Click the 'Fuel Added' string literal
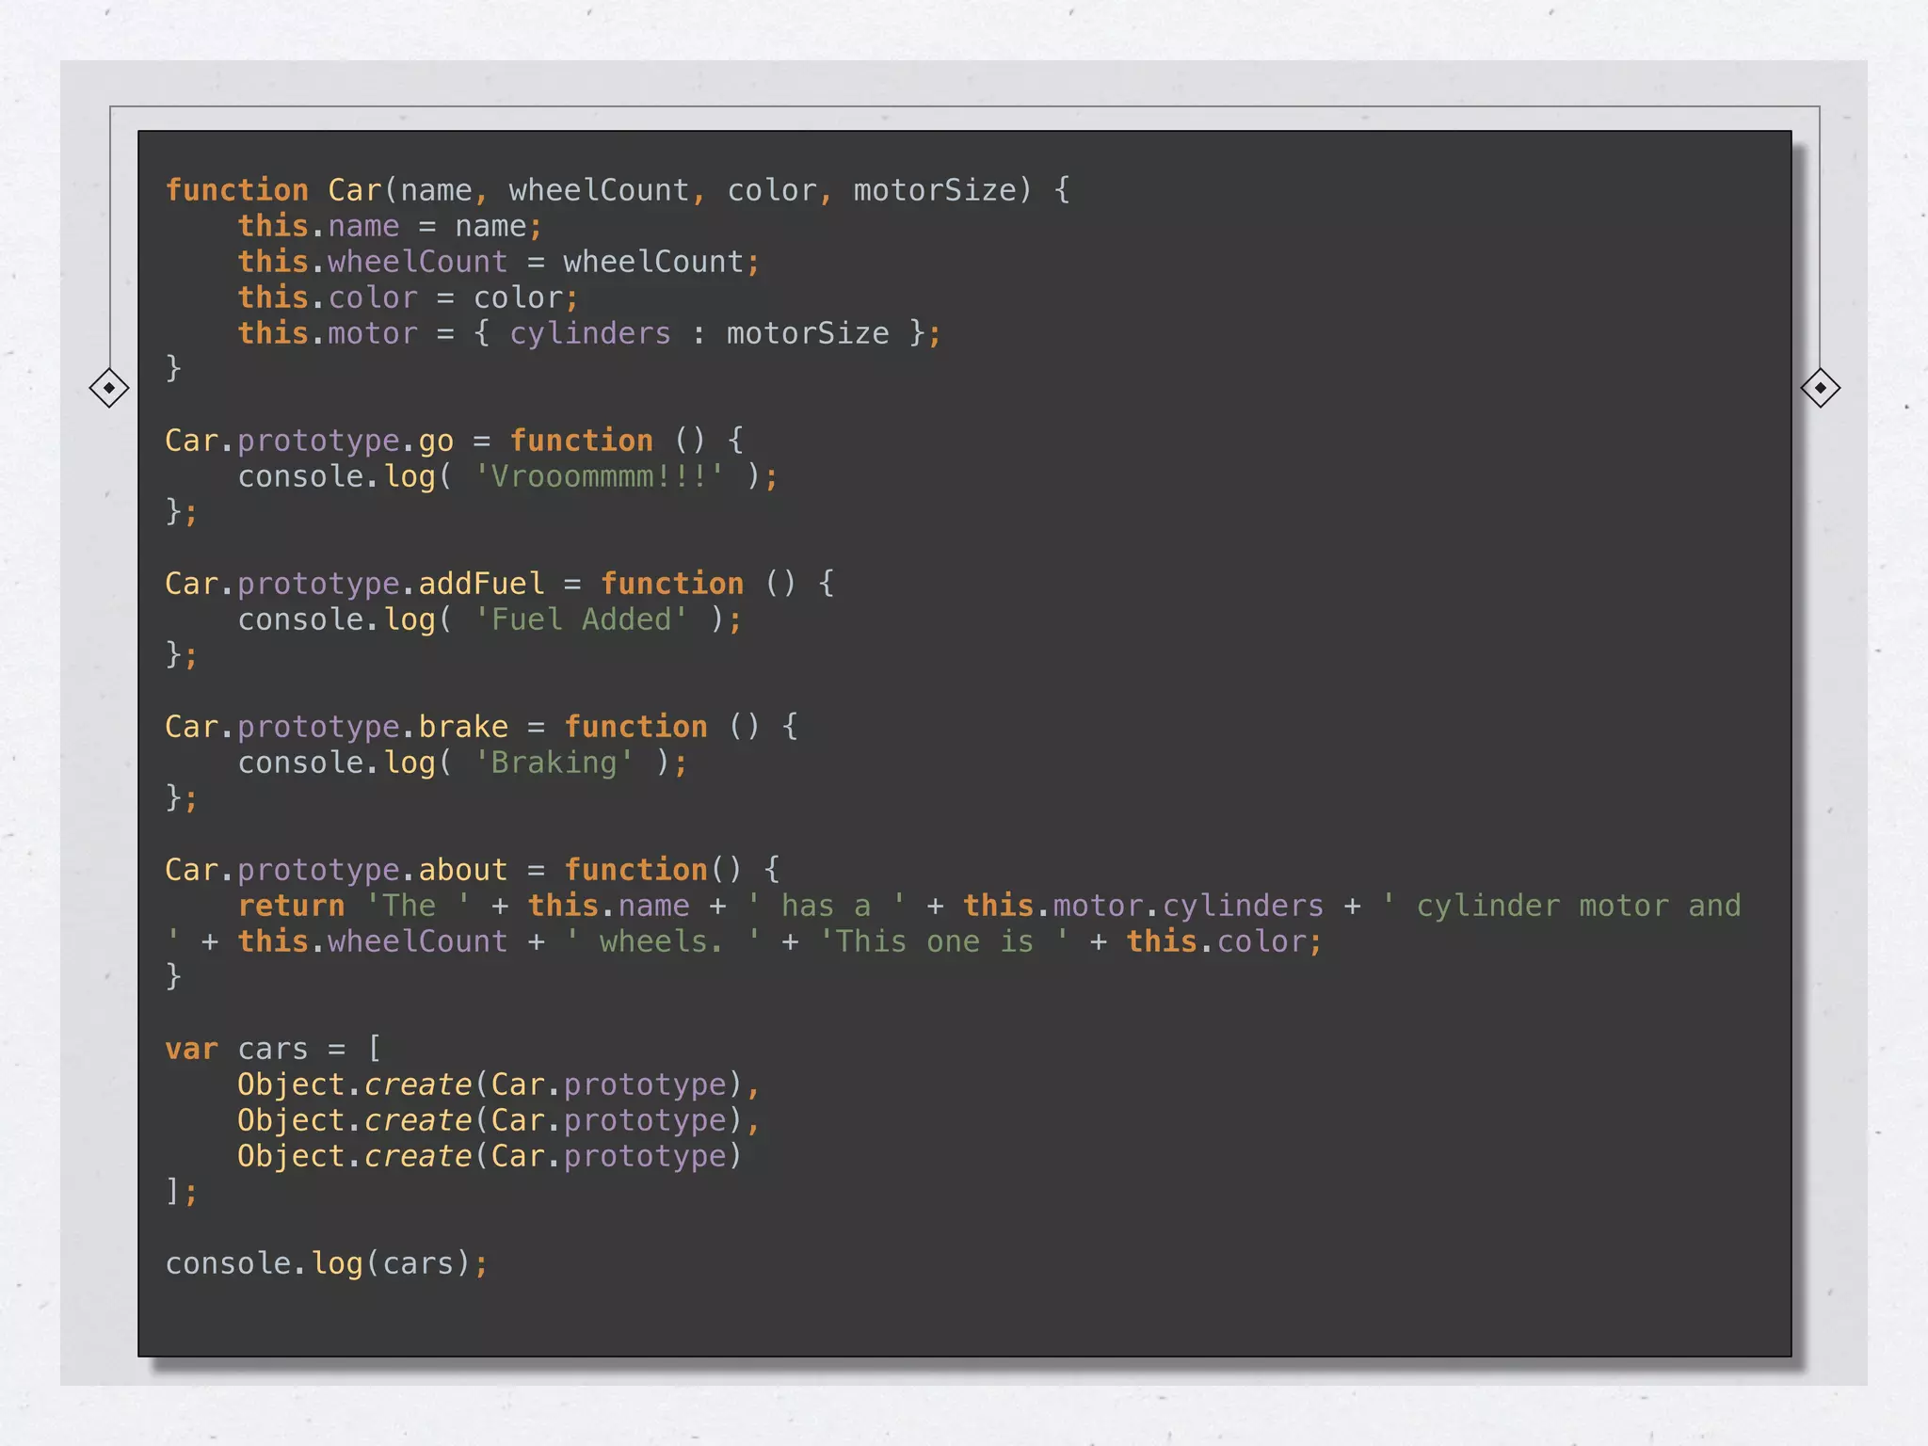The image size is (1928, 1446). pos(581,619)
